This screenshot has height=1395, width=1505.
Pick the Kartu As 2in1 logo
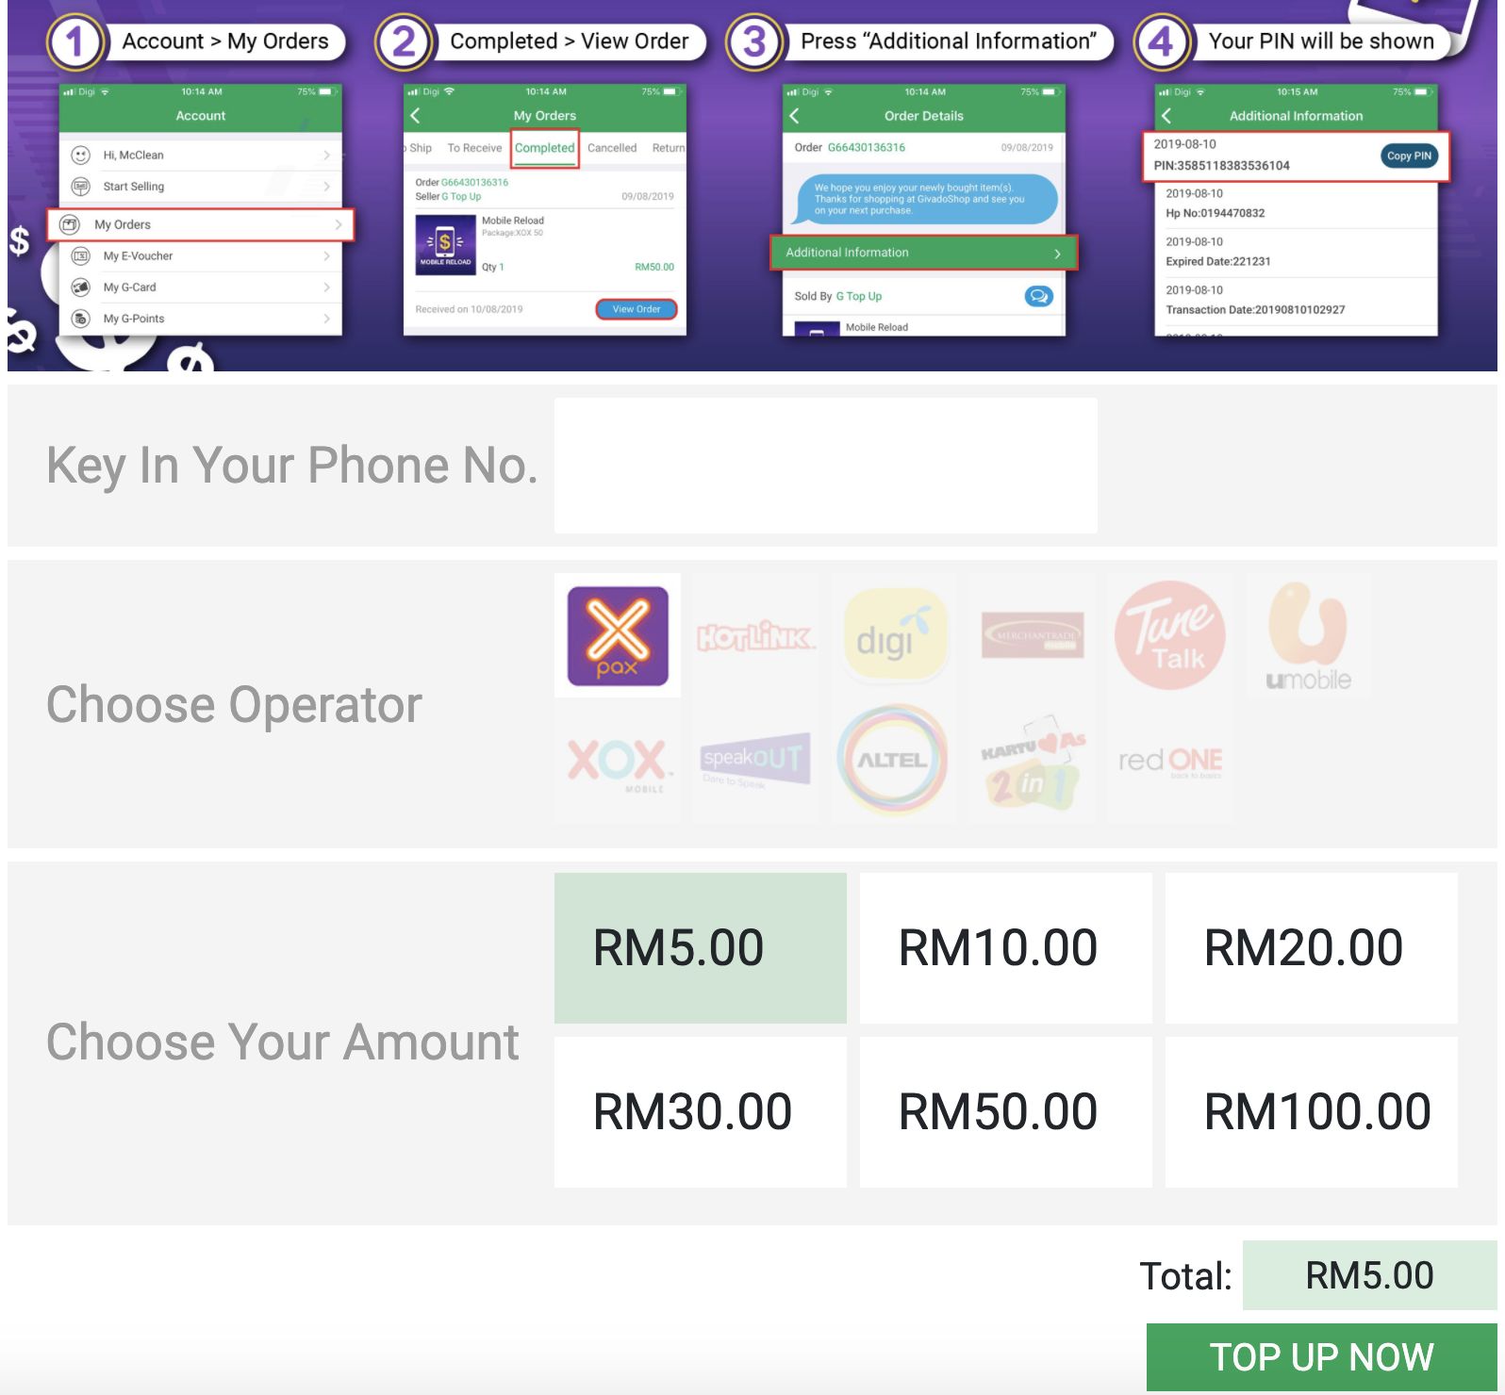pos(1033,762)
